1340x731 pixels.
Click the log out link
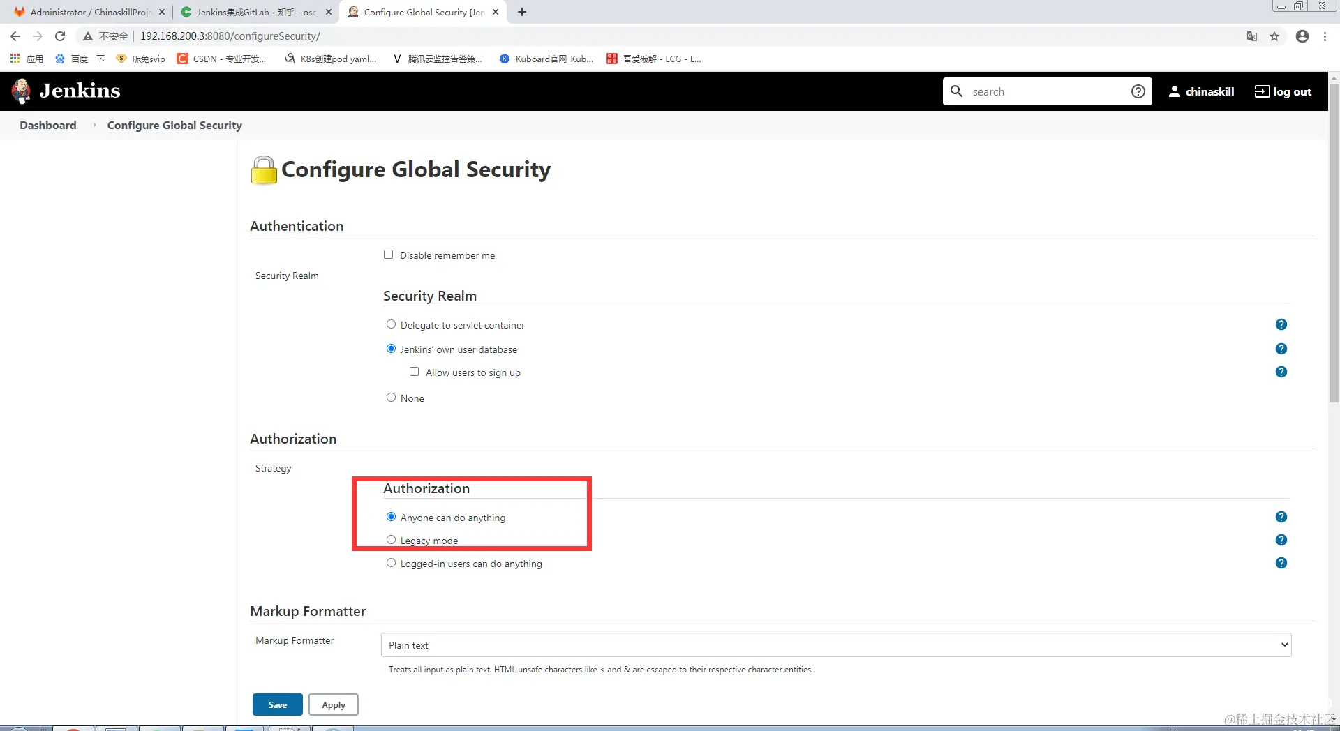pos(1283,91)
